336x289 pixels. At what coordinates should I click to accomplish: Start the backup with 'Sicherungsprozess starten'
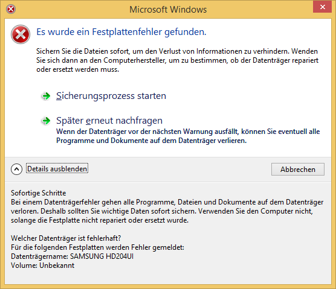pos(111,96)
